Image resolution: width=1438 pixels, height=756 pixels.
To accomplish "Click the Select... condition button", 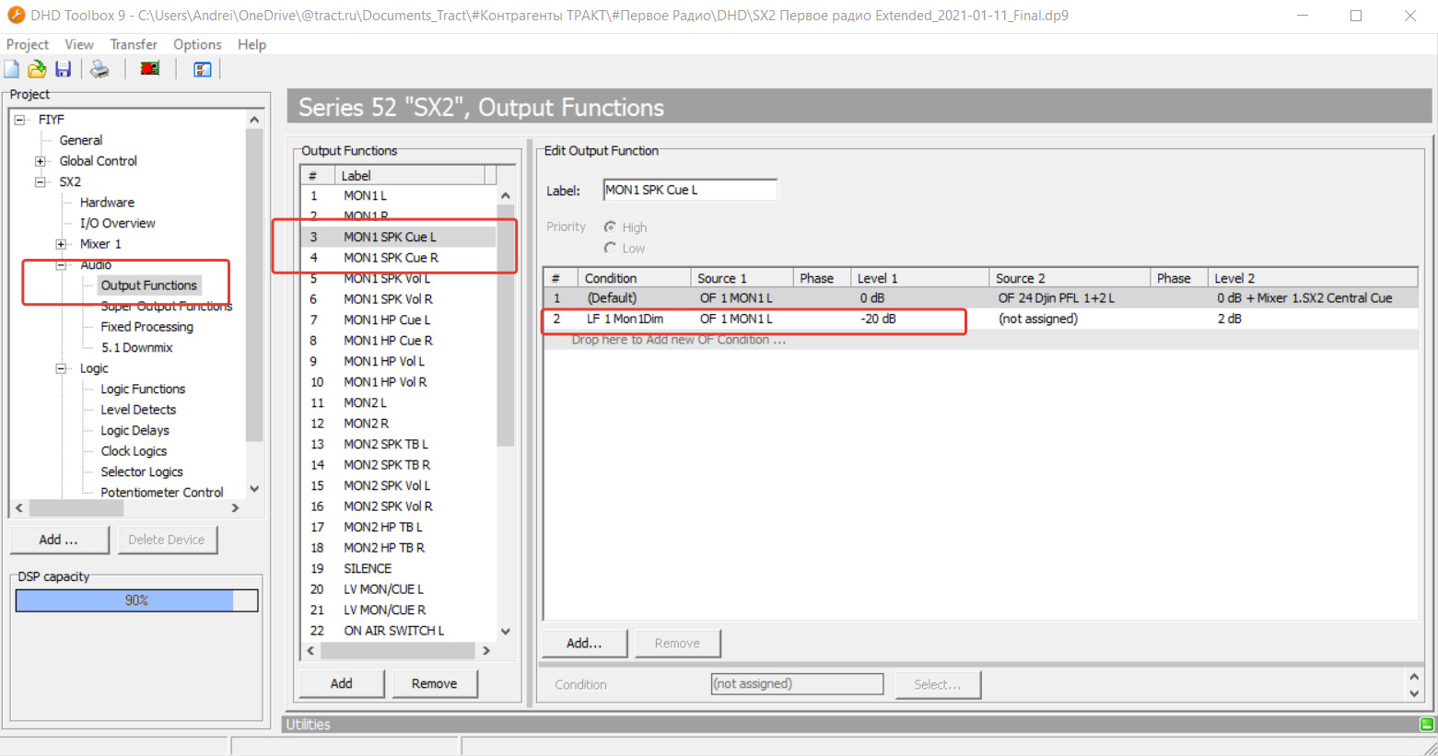I will (938, 684).
